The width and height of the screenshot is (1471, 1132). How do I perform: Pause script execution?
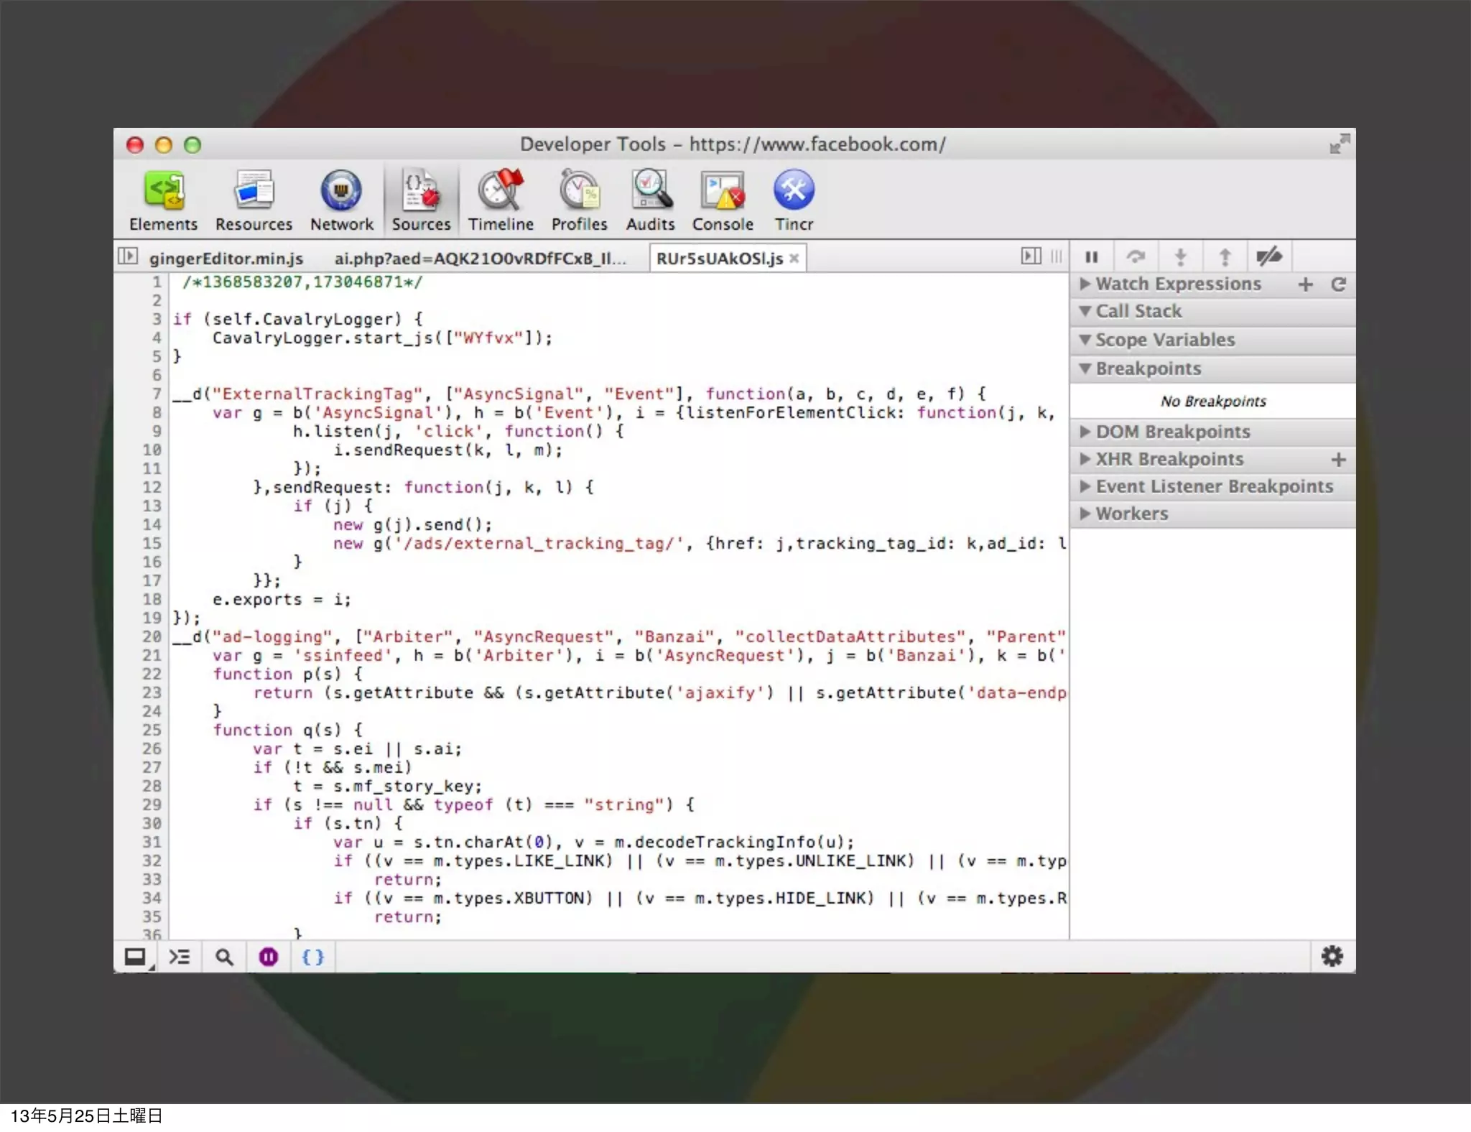(x=1092, y=257)
